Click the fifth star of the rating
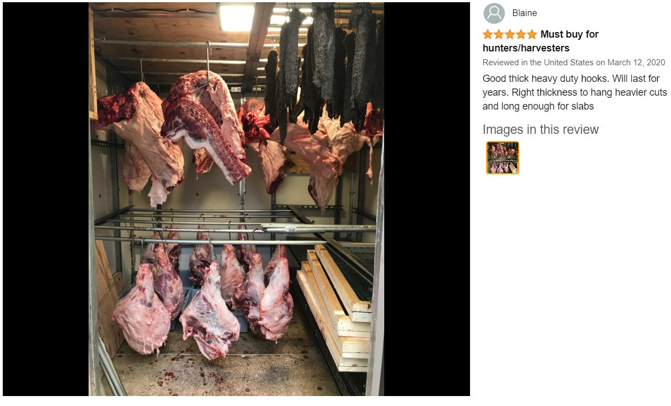671x406 pixels. 532,34
